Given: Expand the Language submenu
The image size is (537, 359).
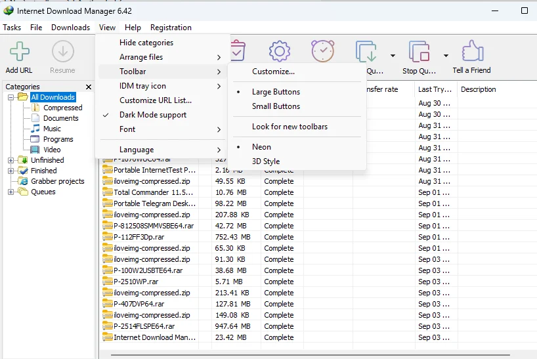Looking at the screenshot, I should (x=161, y=150).
